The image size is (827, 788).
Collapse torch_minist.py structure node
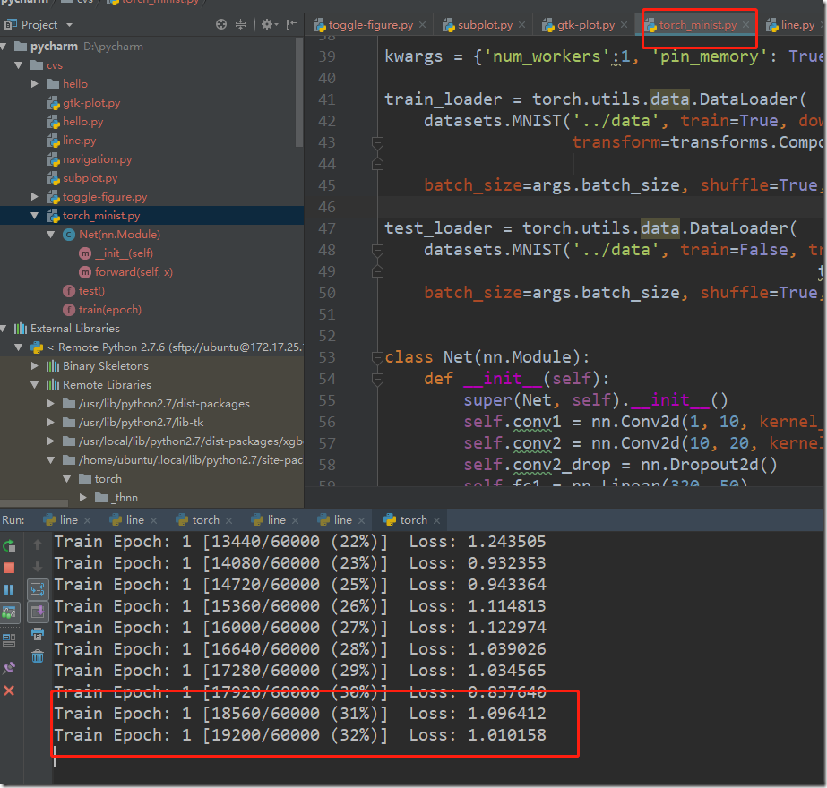pos(35,216)
